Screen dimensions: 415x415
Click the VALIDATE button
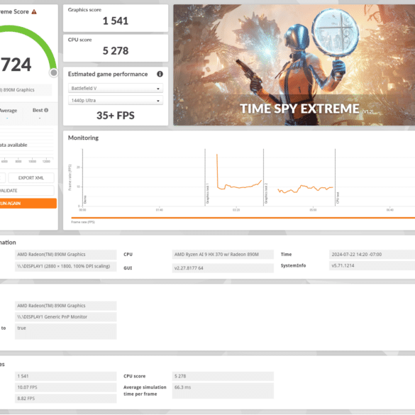[26, 191]
